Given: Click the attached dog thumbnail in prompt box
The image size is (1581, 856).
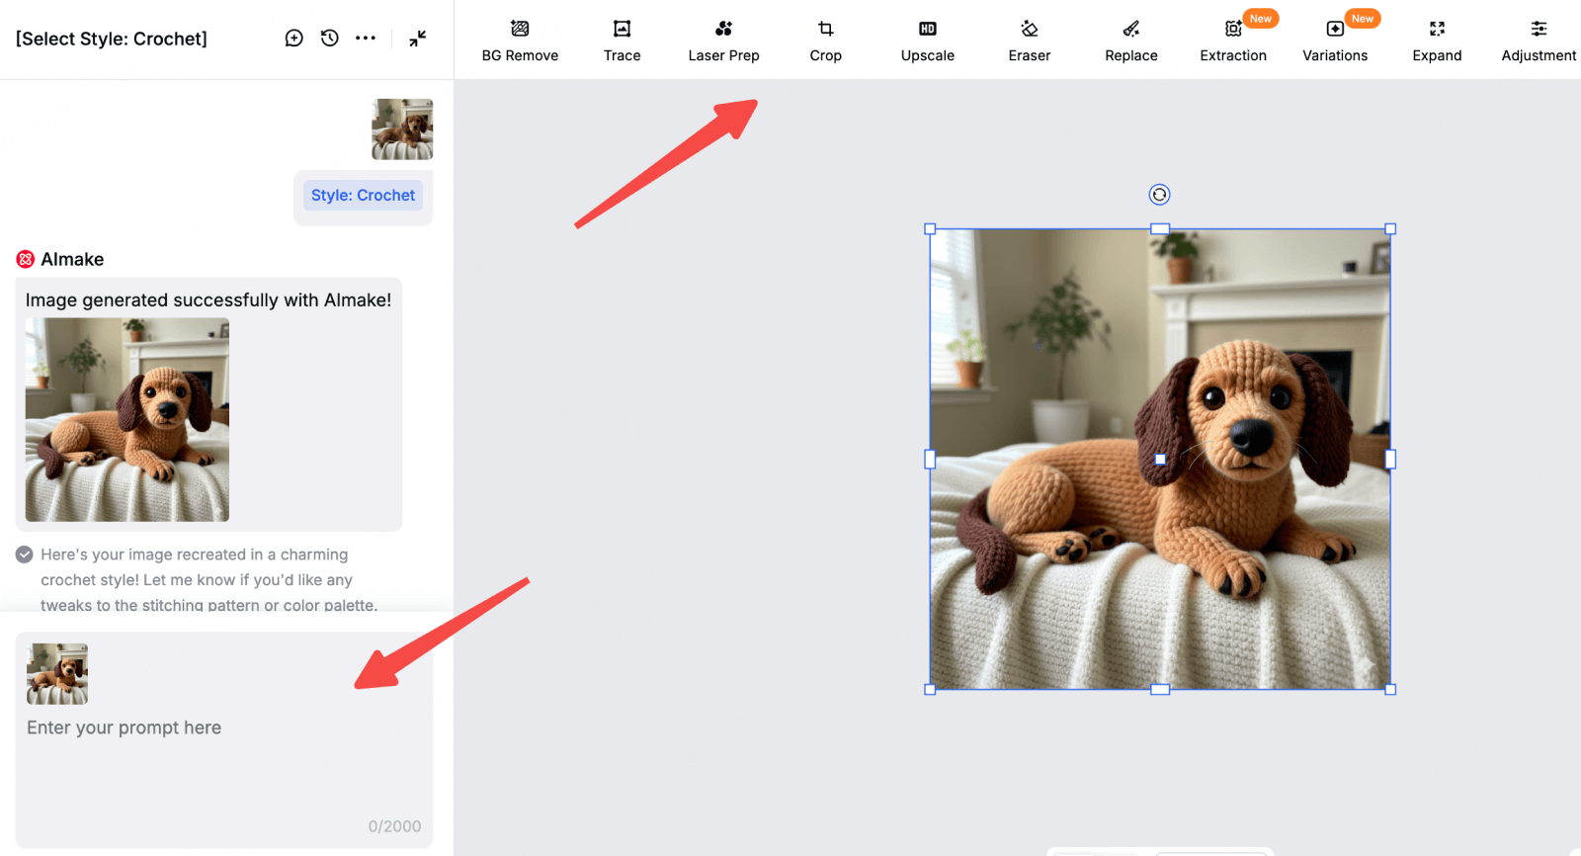Looking at the screenshot, I should [x=57, y=674].
